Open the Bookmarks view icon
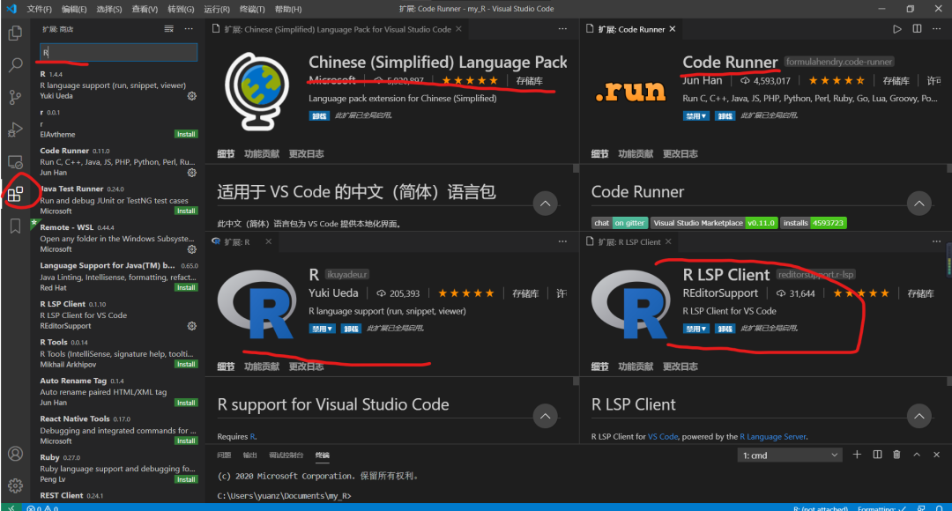This screenshot has height=511, width=952. click(x=15, y=226)
